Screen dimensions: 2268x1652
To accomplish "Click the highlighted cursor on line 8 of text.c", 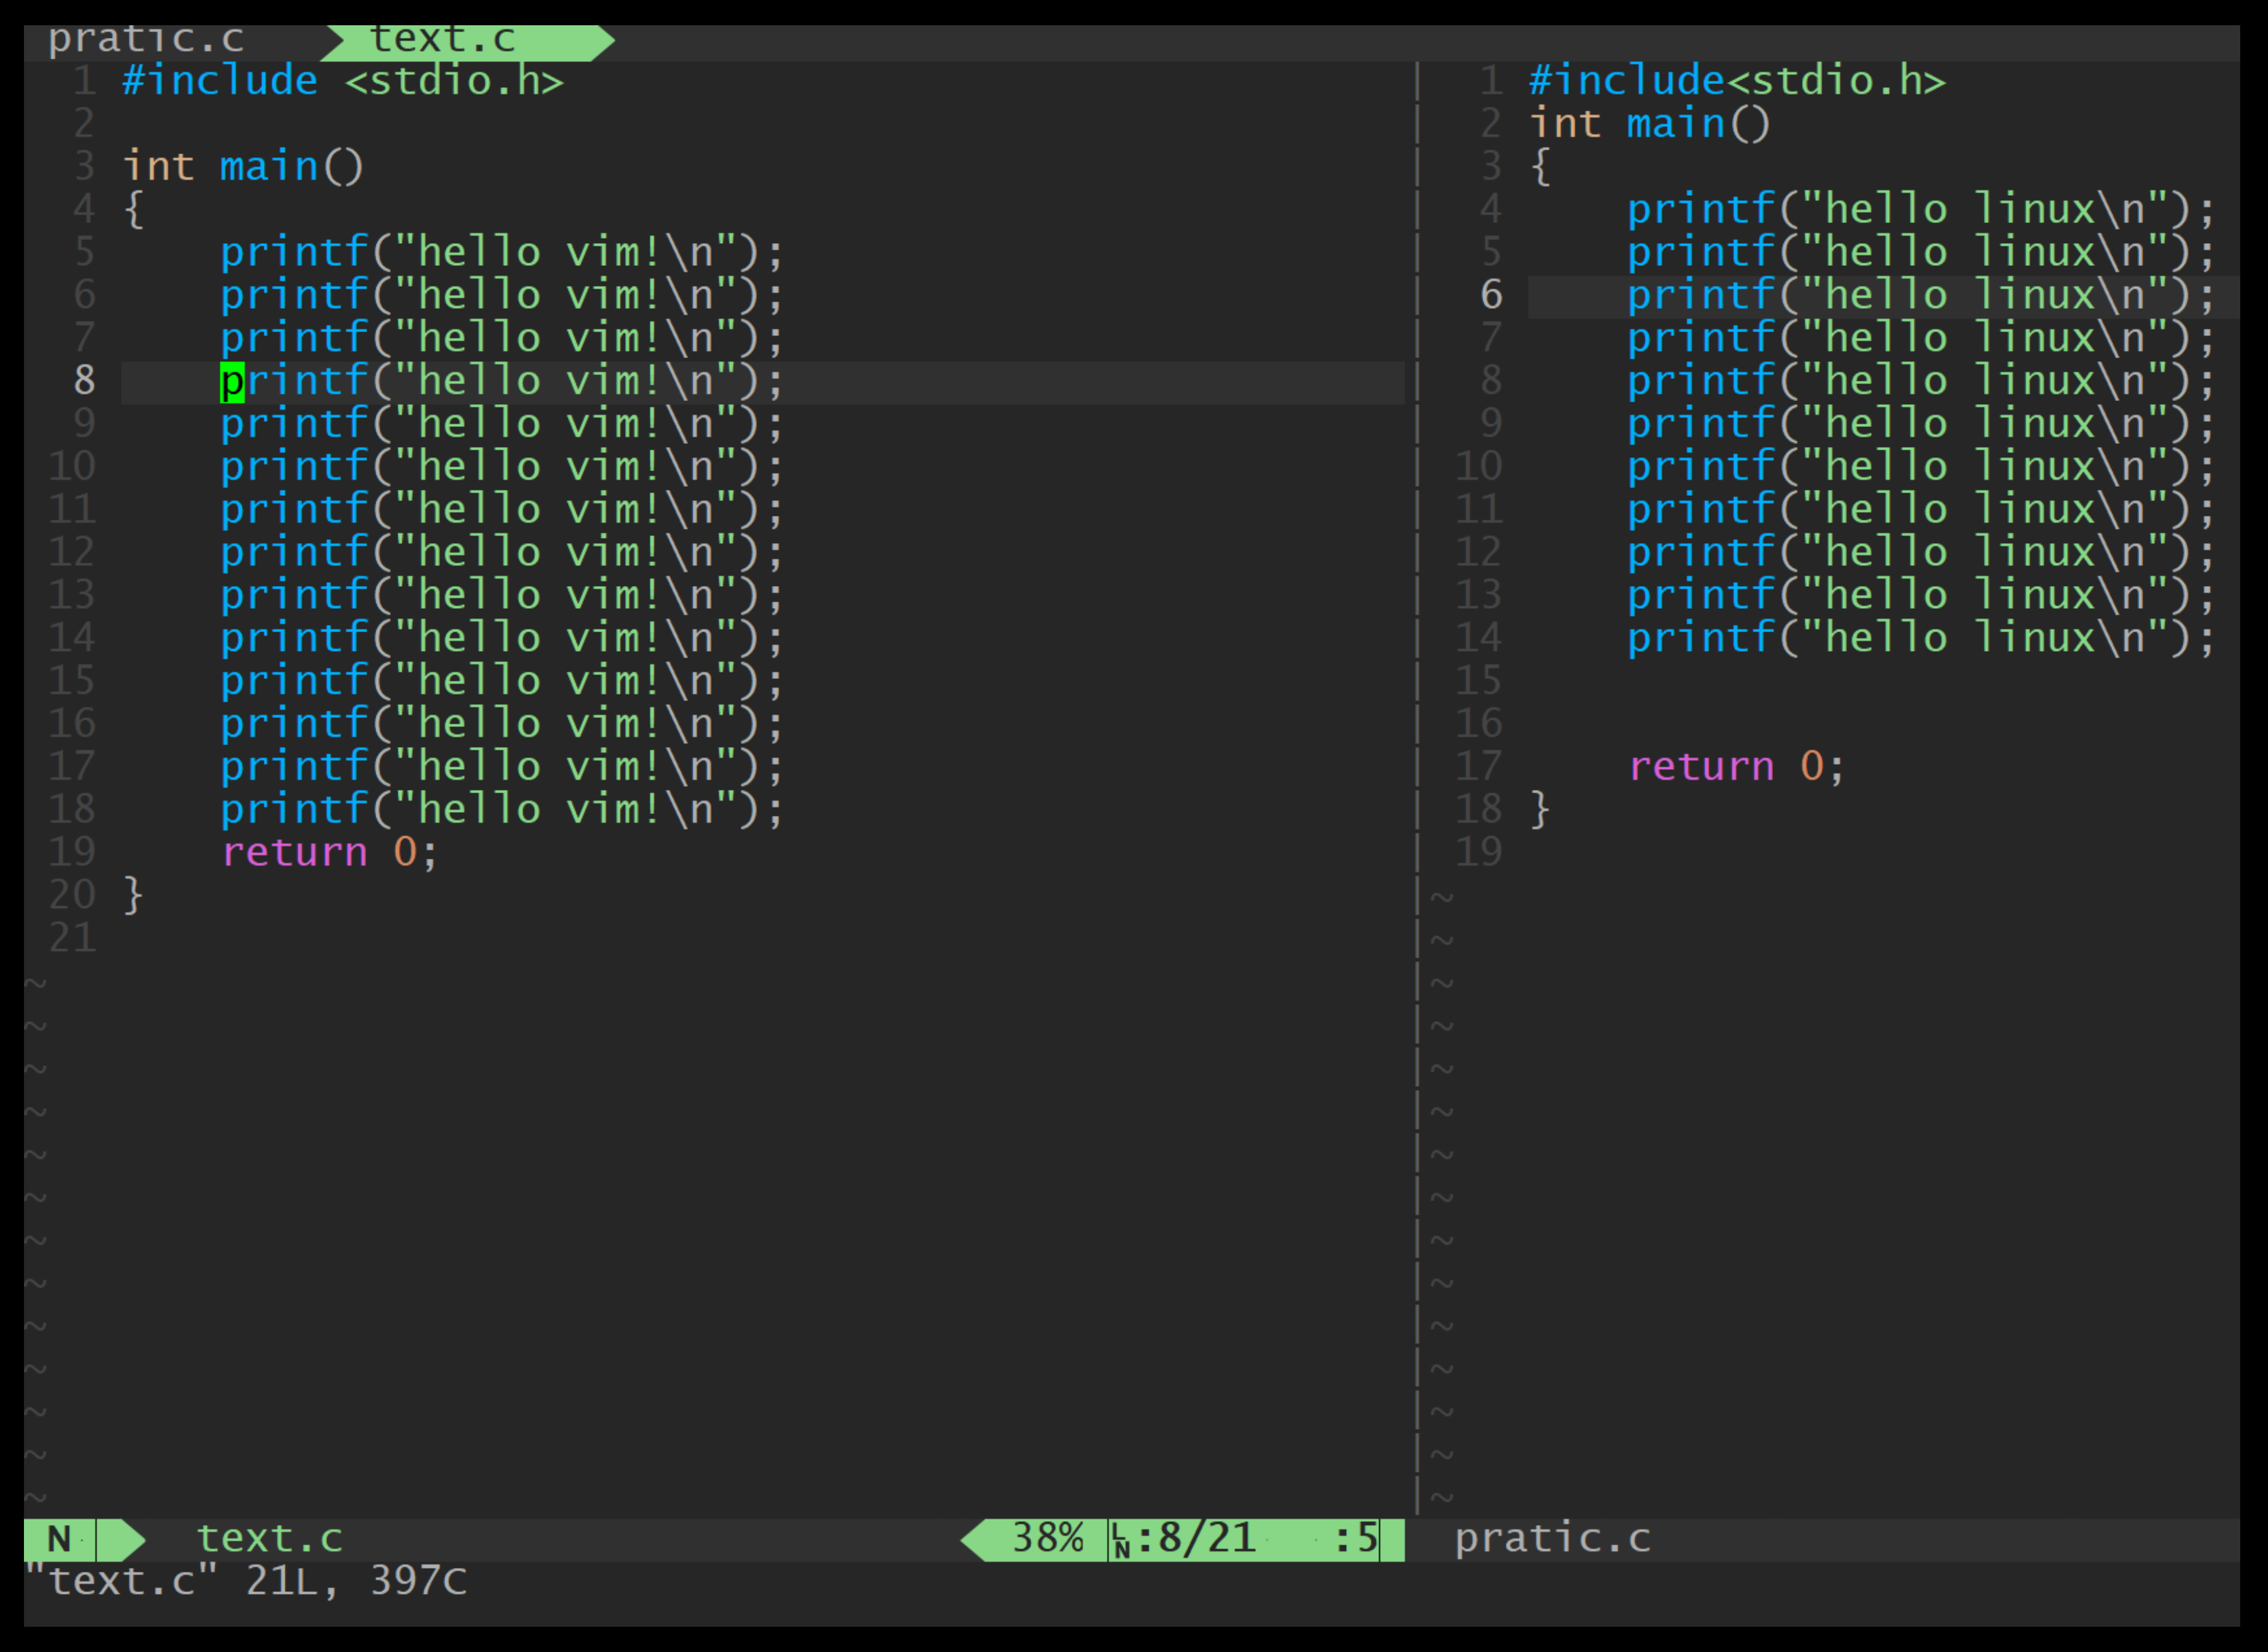I will tap(232, 382).
